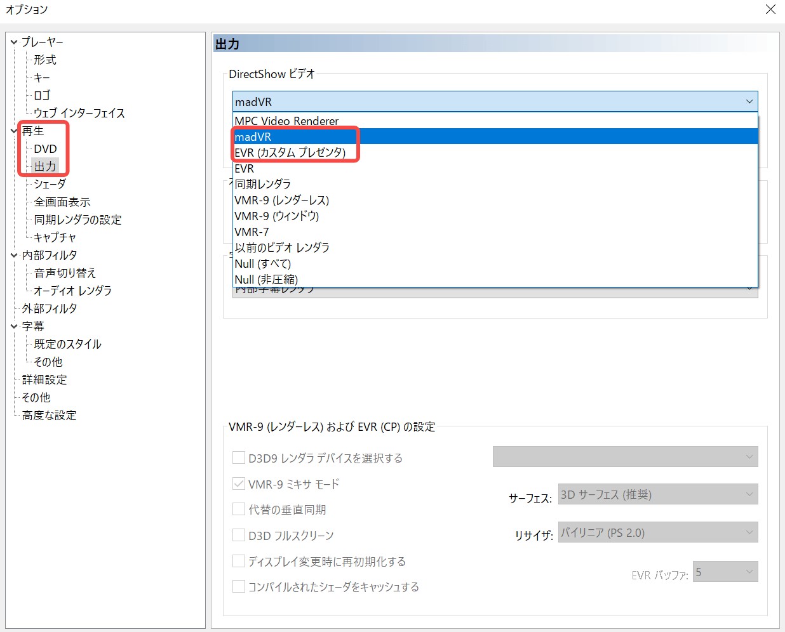Select Null (すべて) option
785x632 pixels.
coord(495,263)
